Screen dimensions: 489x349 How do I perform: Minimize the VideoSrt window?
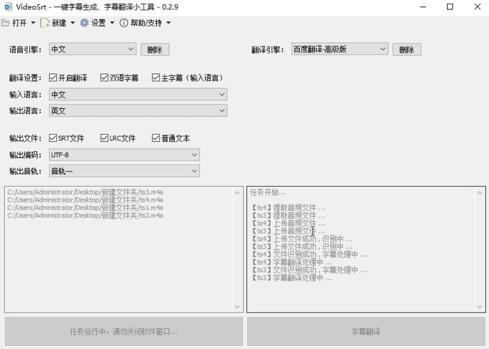pos(423,7)
